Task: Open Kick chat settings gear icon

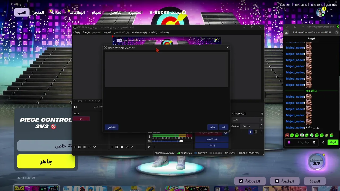Action: 323,142
